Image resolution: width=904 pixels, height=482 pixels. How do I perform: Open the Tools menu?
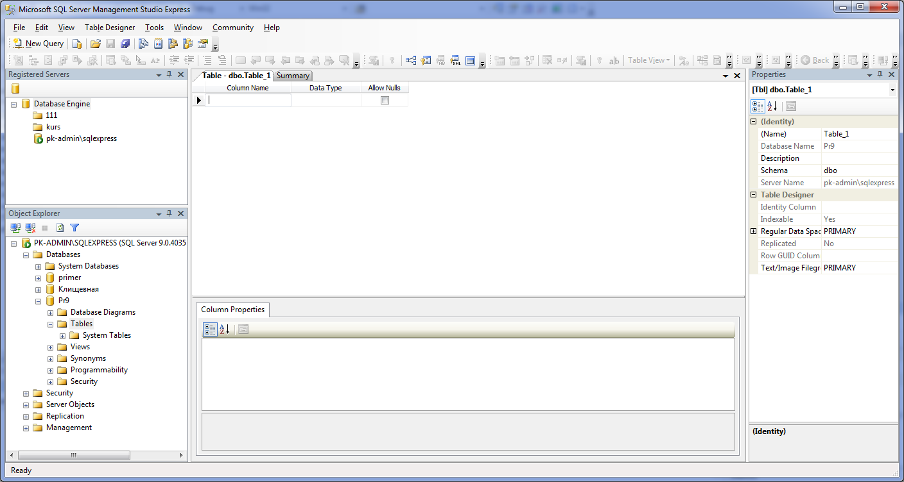pyautogui.click(x=154, y=28)
